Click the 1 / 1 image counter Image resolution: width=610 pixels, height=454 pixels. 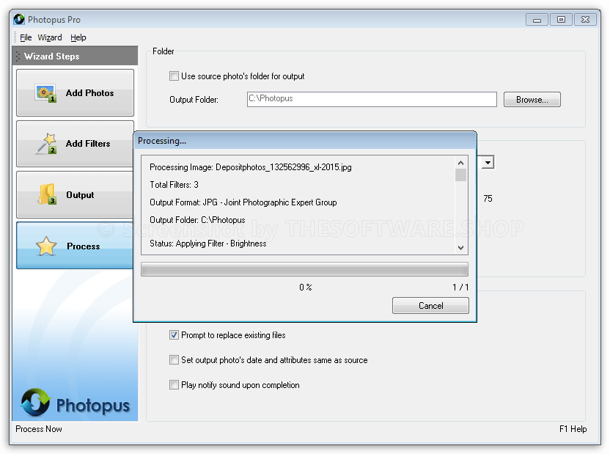[x=460, y=287]
